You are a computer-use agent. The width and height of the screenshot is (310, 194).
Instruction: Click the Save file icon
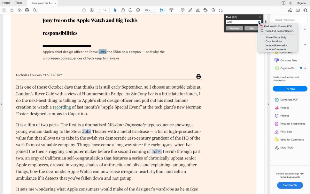coord(4,10)
